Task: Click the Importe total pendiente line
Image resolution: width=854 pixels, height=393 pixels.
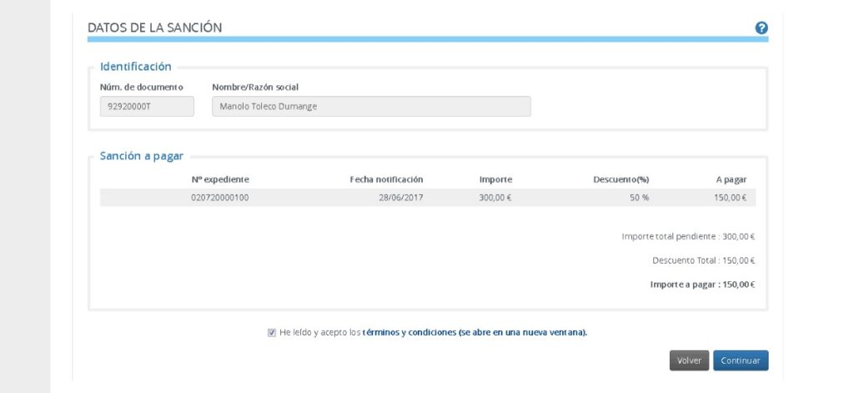Action: pyautogui.click(x=688, y=237)
